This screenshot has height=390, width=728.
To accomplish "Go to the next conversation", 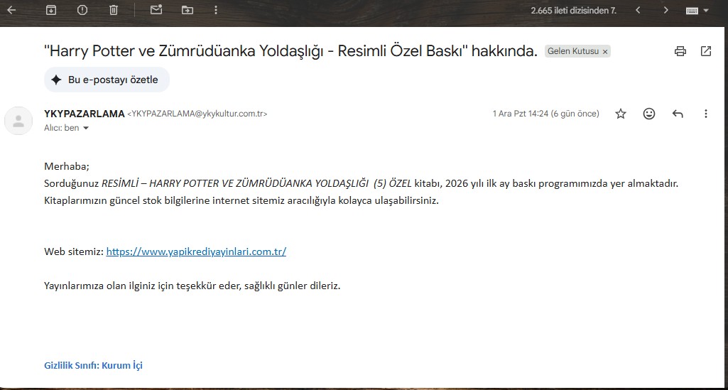I will point(665,10).
